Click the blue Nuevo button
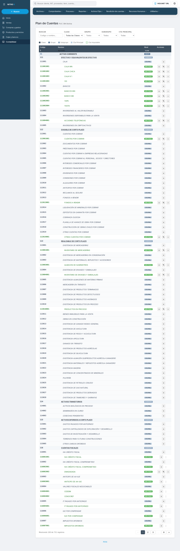Viewport: 180px width, 551px height. (x=15, y=12)
